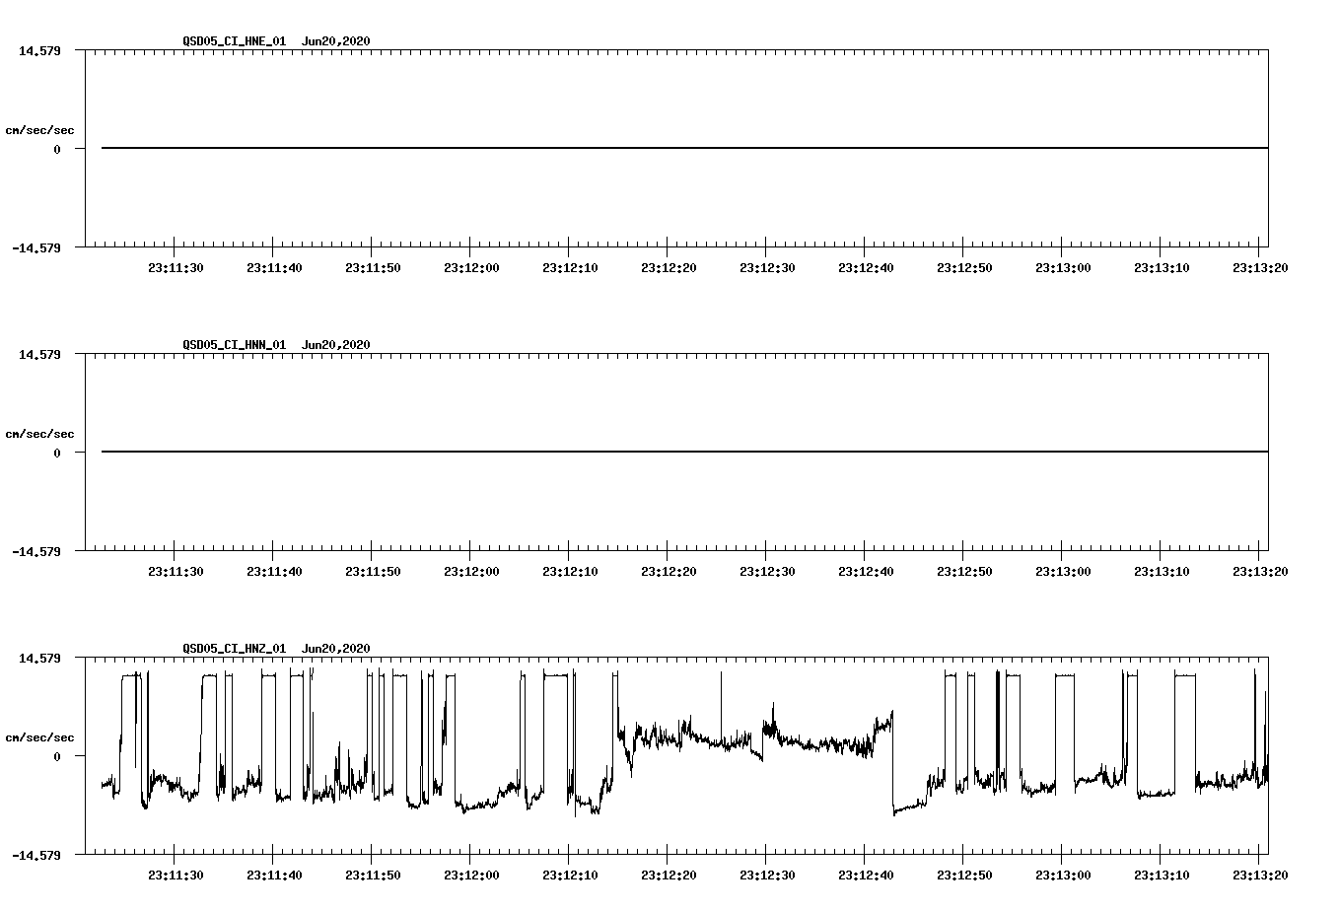Click the zero axis label of HNN plot
The height and width of the screenshot is (911, 1339).
(x=57, y=454)
